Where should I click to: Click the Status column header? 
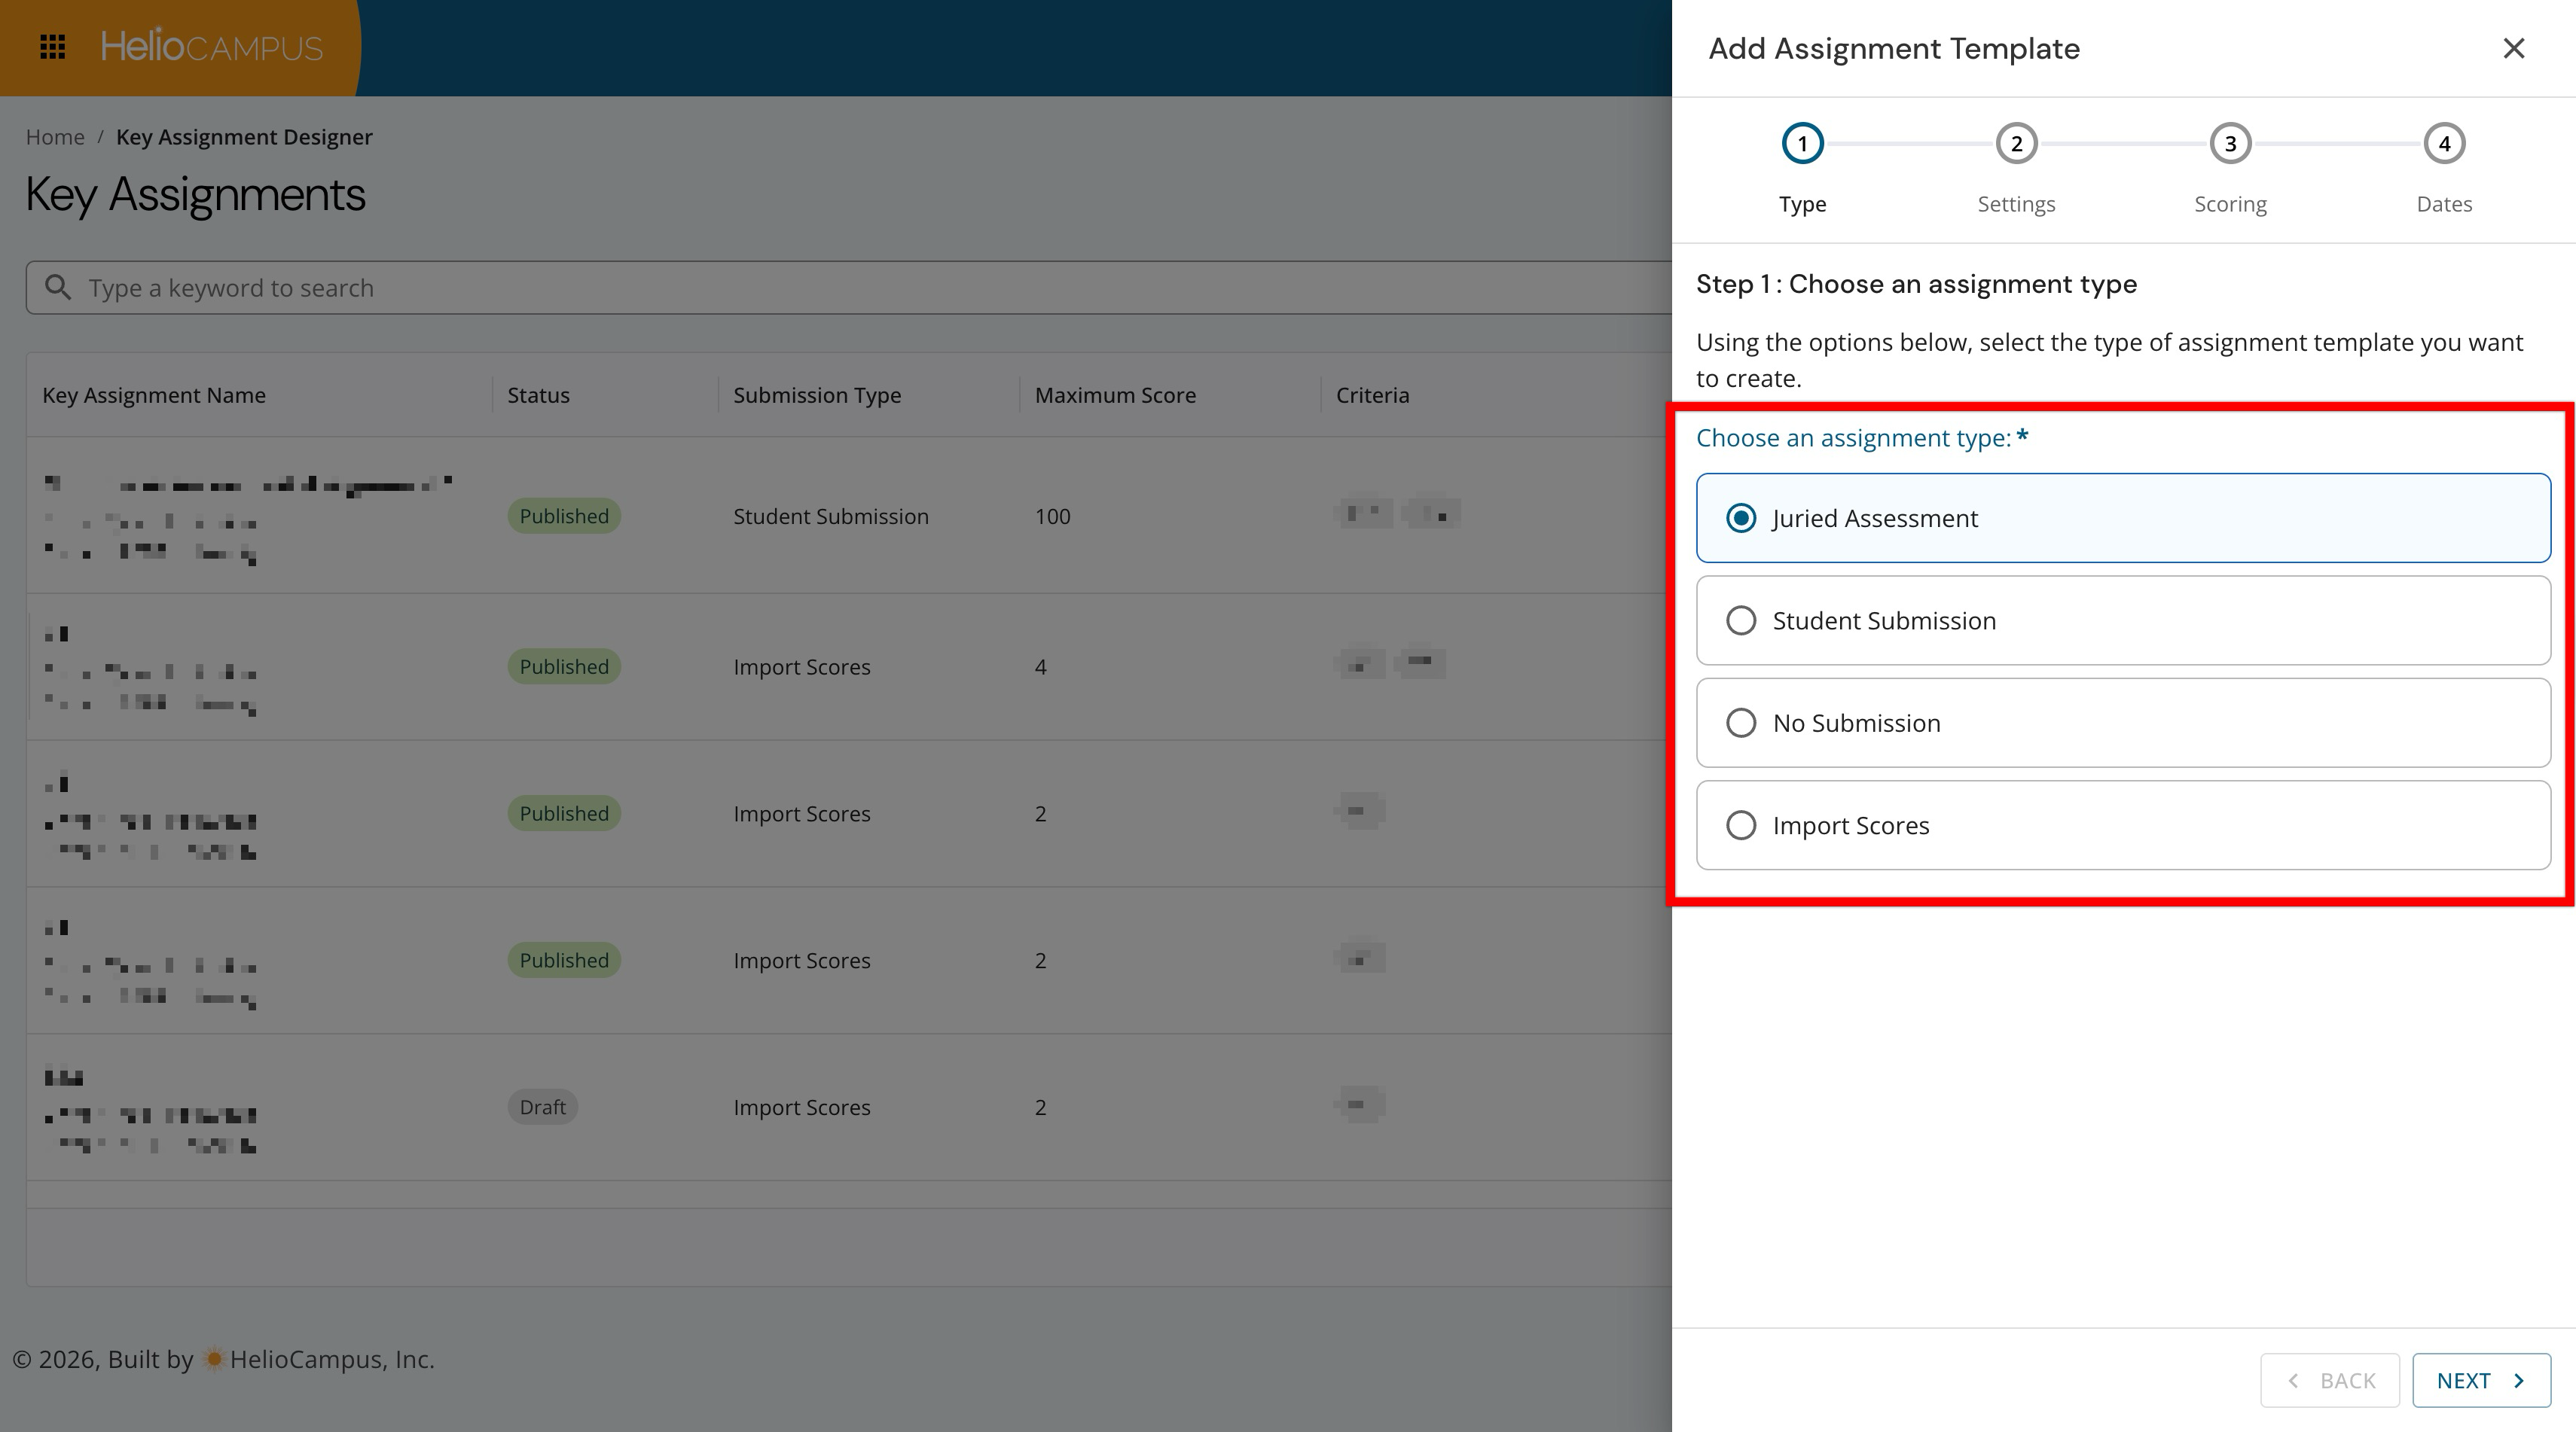tap(538, 395)
